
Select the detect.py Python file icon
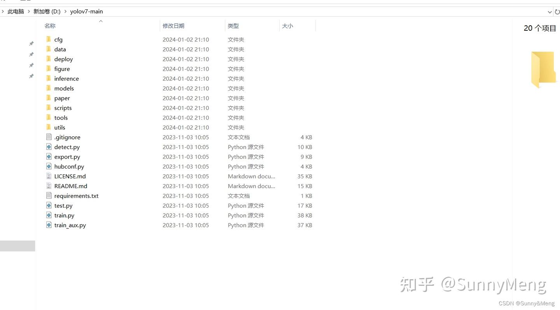(x=49, y=147)
